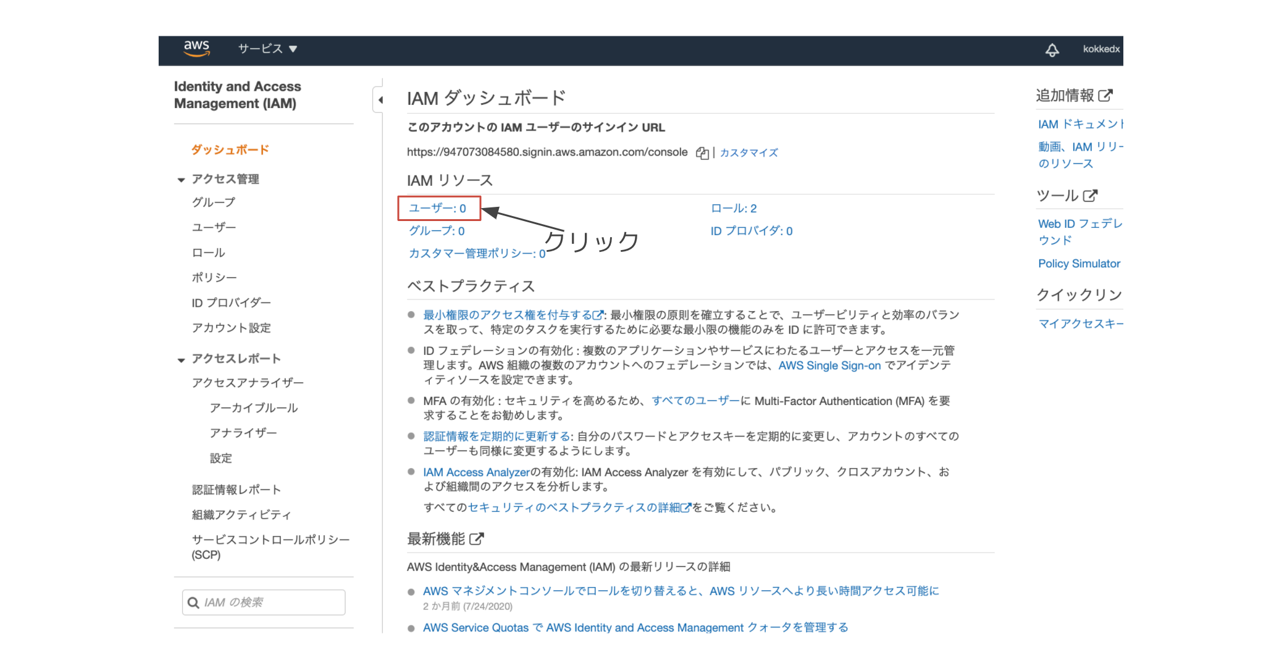Click the カスタマイズ link next to the URL
The width and height of the screenshot is (1282, 668).
tap(748, 152)
